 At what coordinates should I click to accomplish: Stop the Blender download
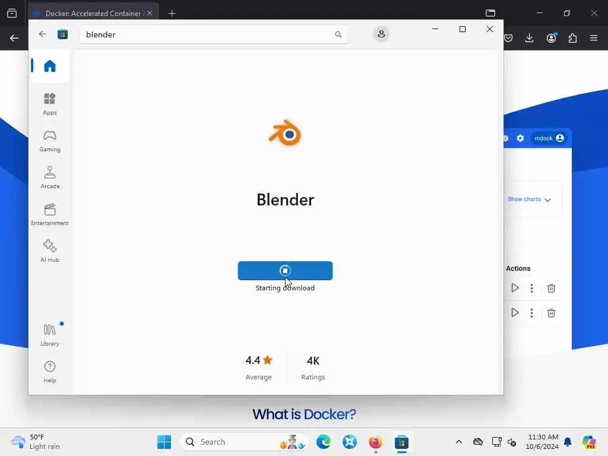coord(285,271)
